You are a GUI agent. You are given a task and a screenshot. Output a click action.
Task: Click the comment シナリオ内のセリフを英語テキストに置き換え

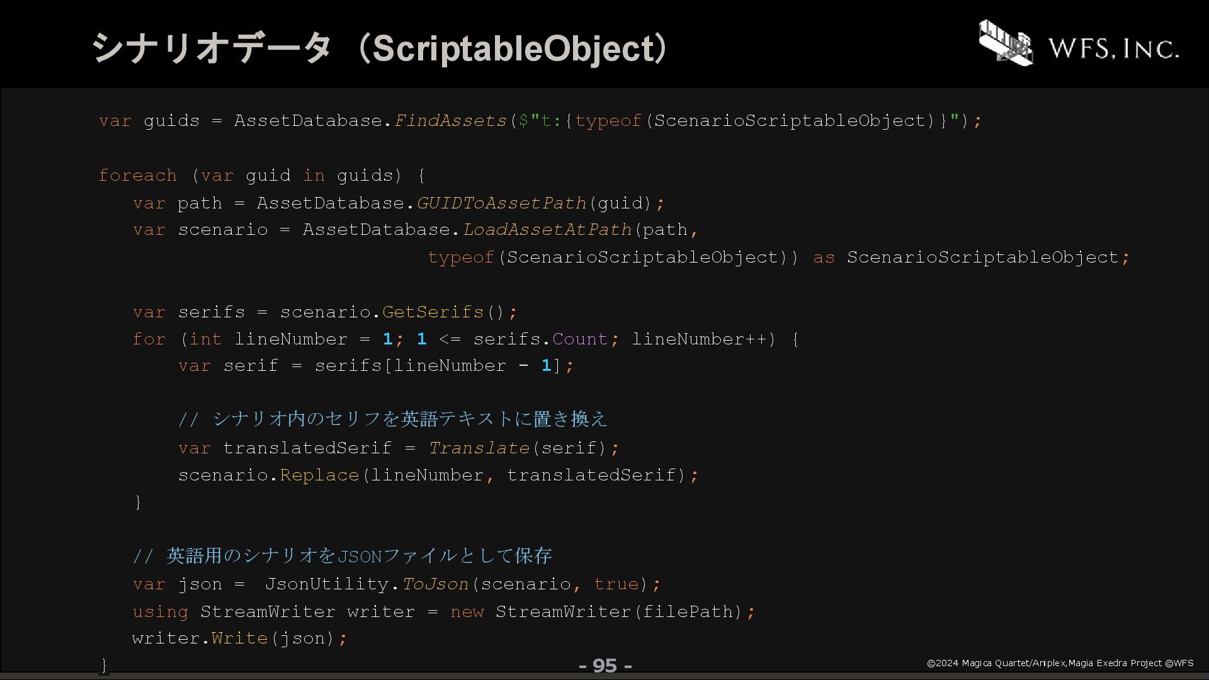coord(393,419)
